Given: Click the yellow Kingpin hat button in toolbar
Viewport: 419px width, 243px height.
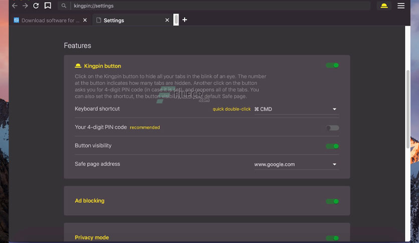Looking at the screenshot, I should [x=384, y=6].
